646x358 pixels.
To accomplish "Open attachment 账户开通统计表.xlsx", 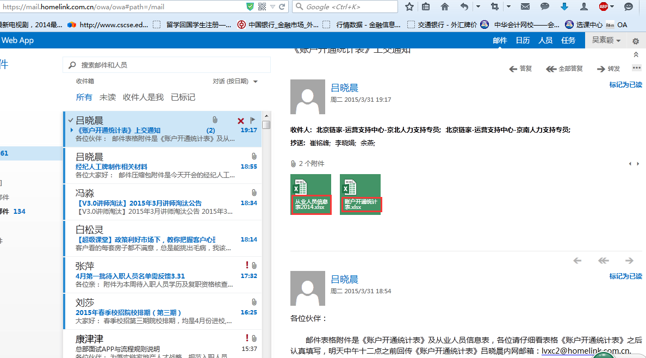I will point(361,194).
